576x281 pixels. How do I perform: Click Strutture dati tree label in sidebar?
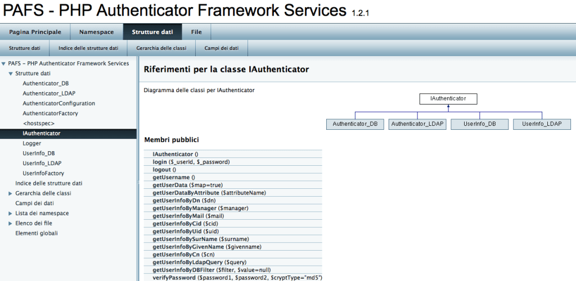coord(33,74)
